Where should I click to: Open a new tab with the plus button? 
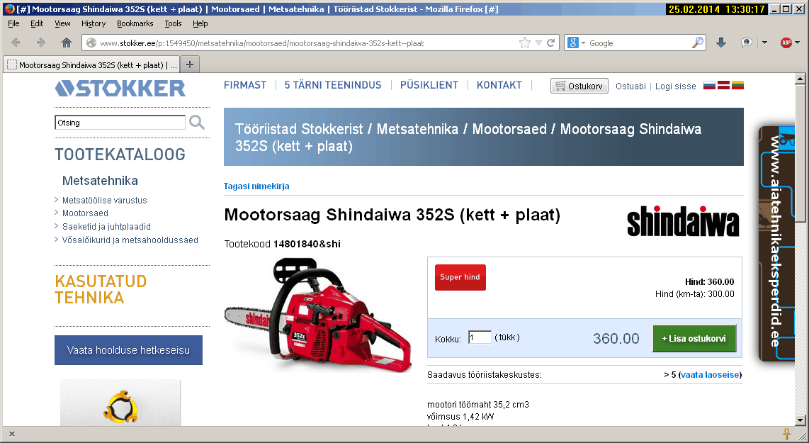point(190,65)
